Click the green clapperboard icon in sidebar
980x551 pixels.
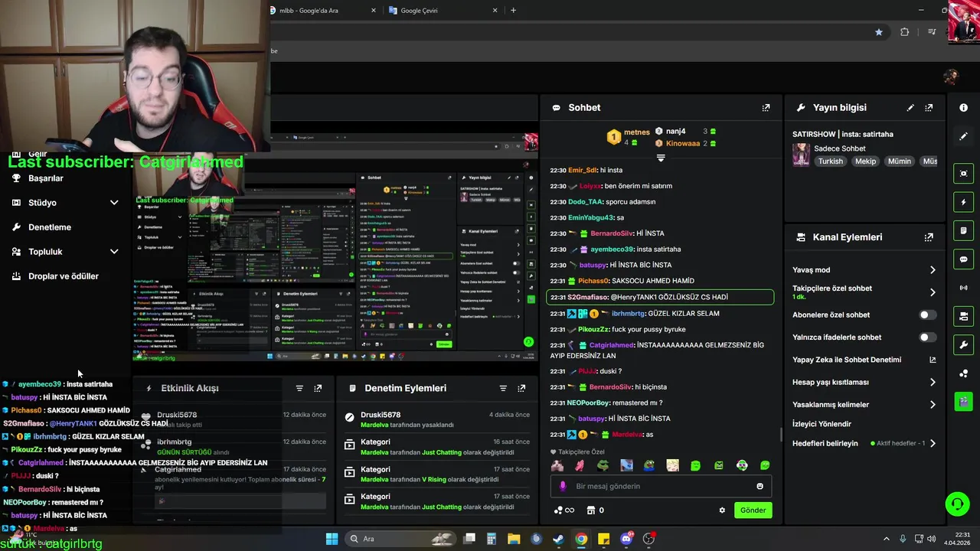[963, 401]
